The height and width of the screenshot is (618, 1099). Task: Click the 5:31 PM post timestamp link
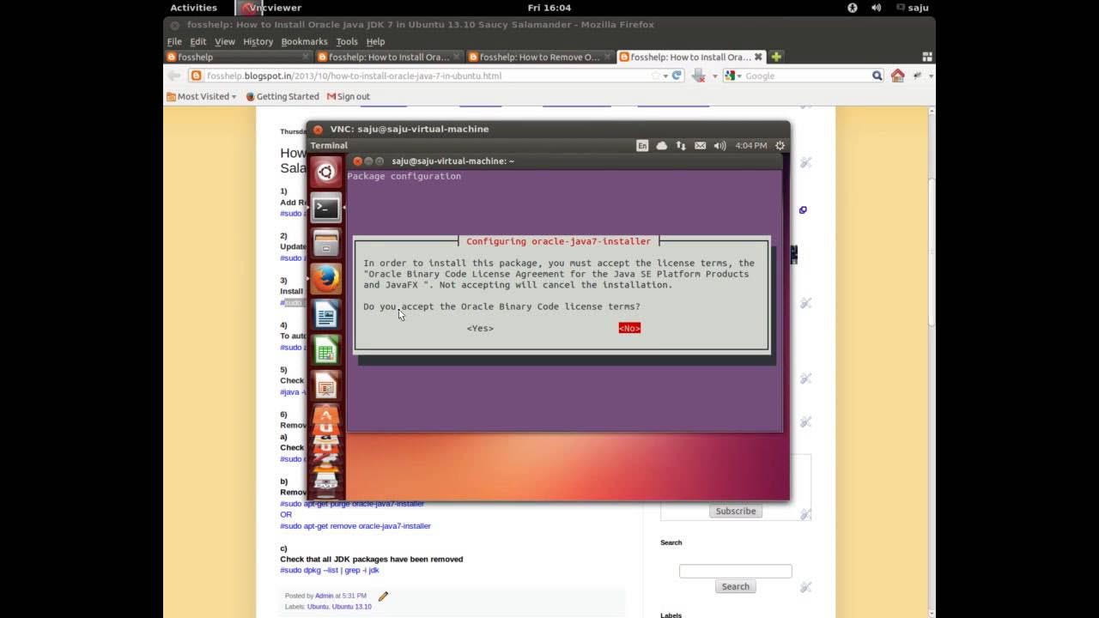(x=355, y=596)
